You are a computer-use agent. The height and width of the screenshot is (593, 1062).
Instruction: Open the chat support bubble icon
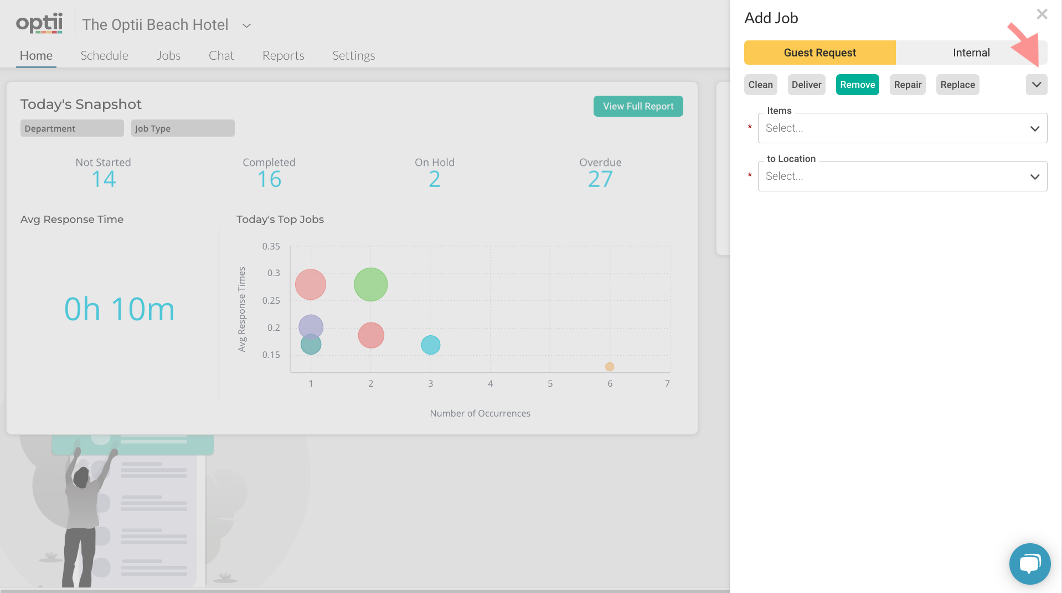pyautogui.click(x=1029, y=564)
